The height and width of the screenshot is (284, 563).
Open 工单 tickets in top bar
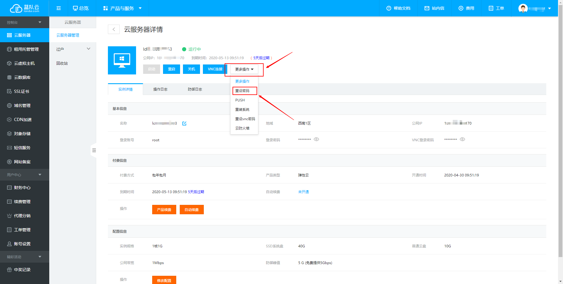pos(496,8)
